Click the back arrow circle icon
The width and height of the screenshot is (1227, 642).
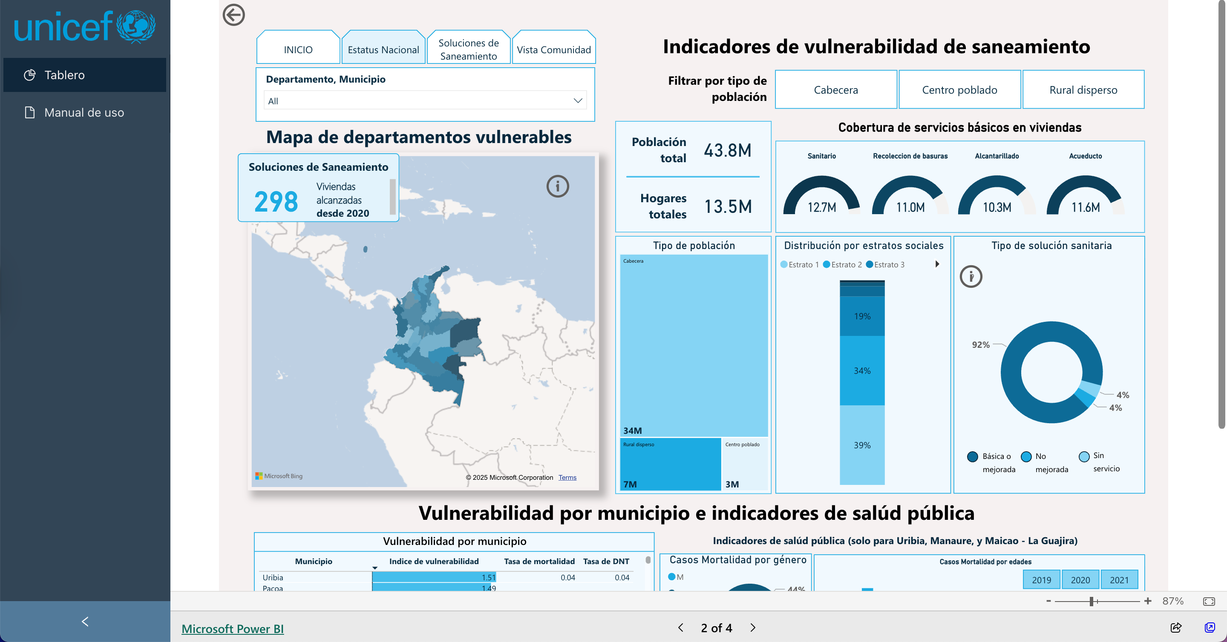233,15
